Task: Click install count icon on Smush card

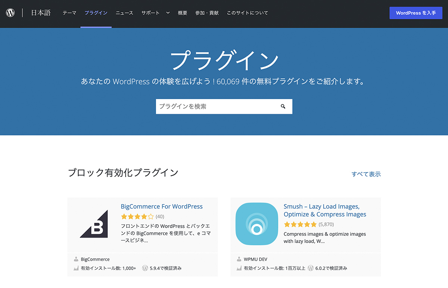Action: [x=239, y=268]
